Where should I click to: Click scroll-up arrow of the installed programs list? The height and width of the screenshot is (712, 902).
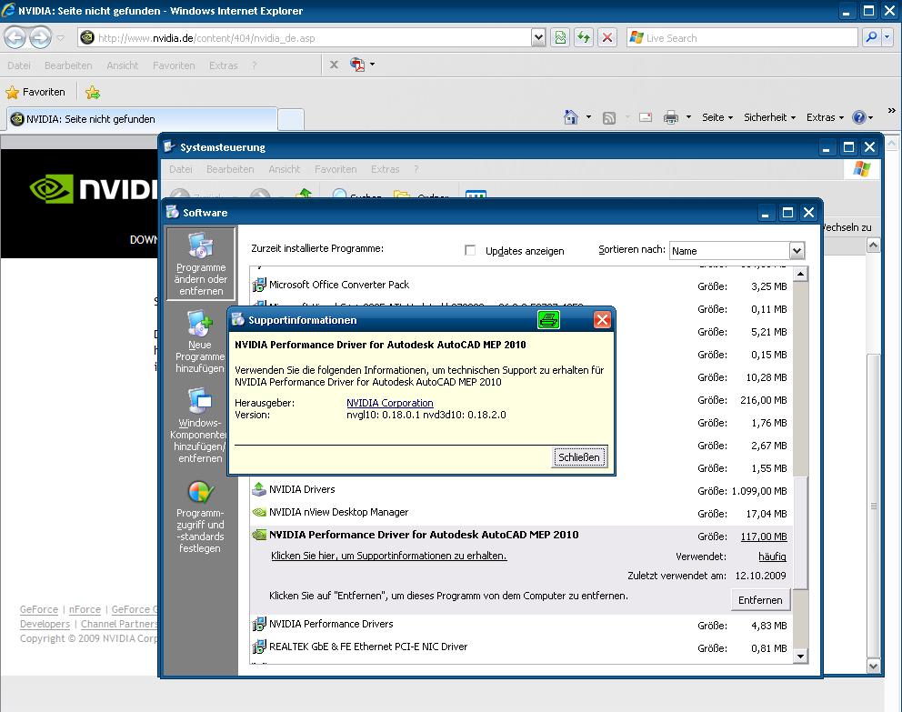pyautogui.click(x=800, y=275)
